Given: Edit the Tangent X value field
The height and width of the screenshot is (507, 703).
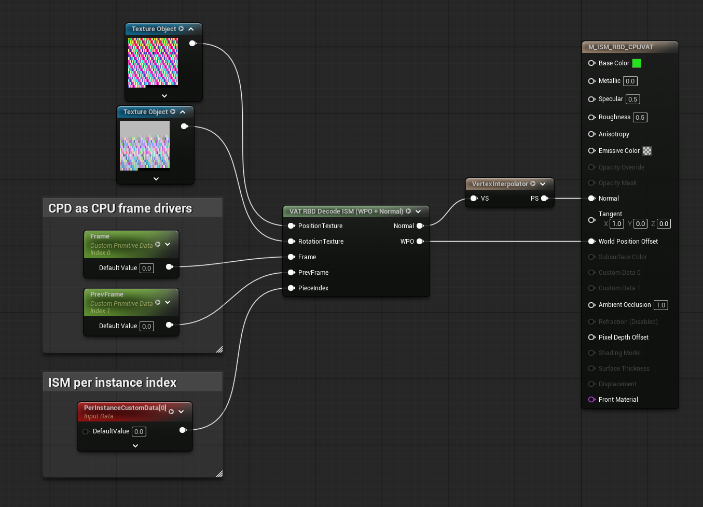Looking at the screenshot, I should (617, 224).
